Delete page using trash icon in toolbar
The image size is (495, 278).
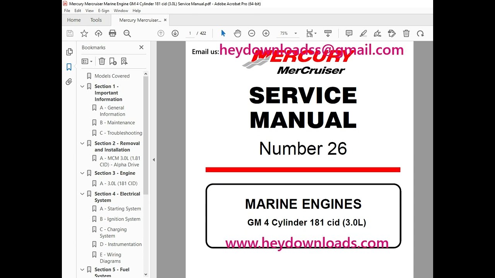click(406, 34)
